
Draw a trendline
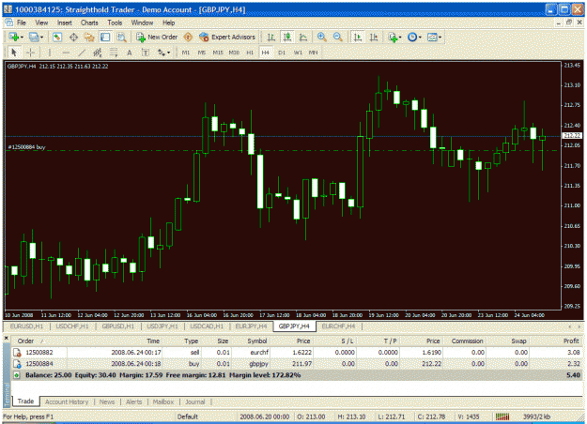point(82,53)
